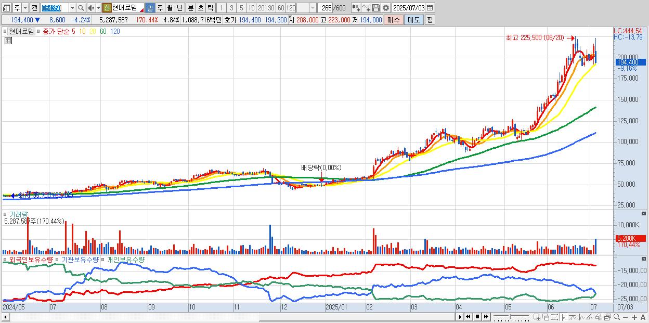Click the candlestick chart type icon in toolbar
Viewport: 649px width, 323px height.
356,8
